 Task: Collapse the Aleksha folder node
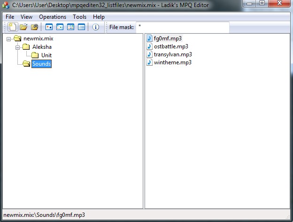[x=17, y=47]
